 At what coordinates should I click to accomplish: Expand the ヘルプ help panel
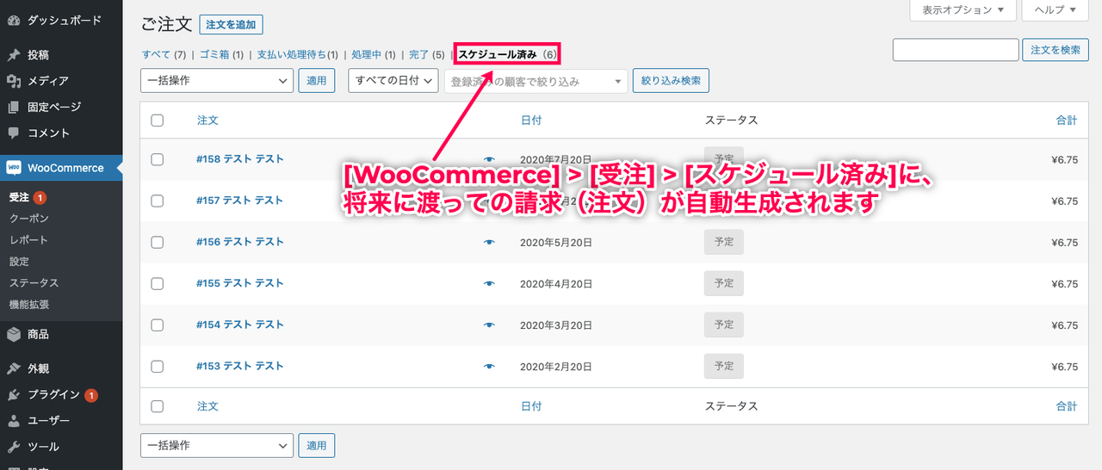click(x=1056, y=10)
